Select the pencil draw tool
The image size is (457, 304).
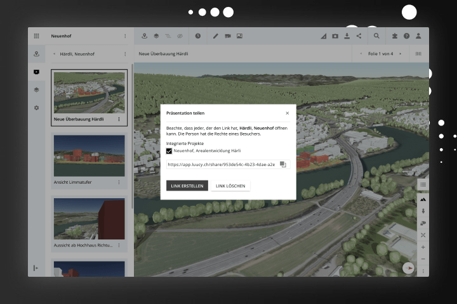[216, 36]
